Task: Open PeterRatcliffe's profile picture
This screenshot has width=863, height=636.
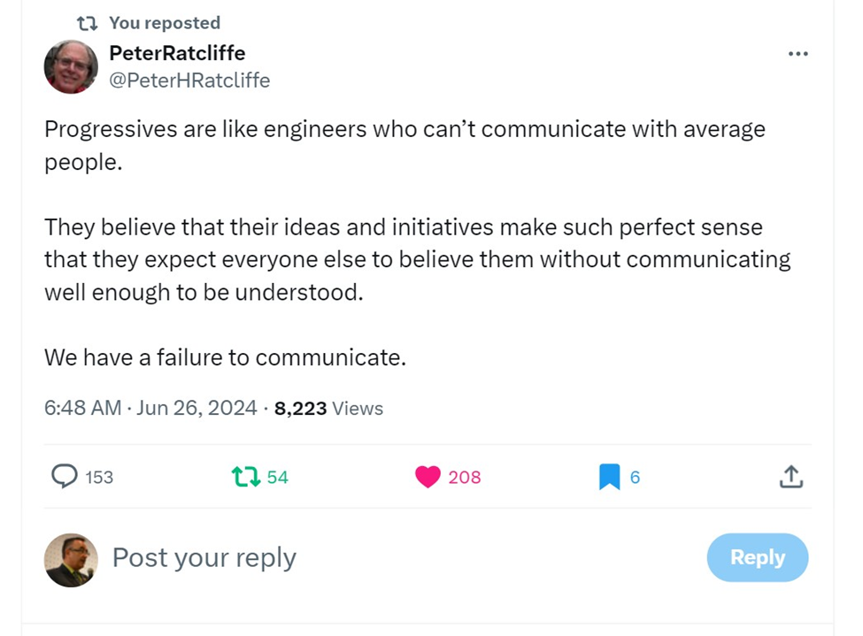Action: [x=71, y=66]
